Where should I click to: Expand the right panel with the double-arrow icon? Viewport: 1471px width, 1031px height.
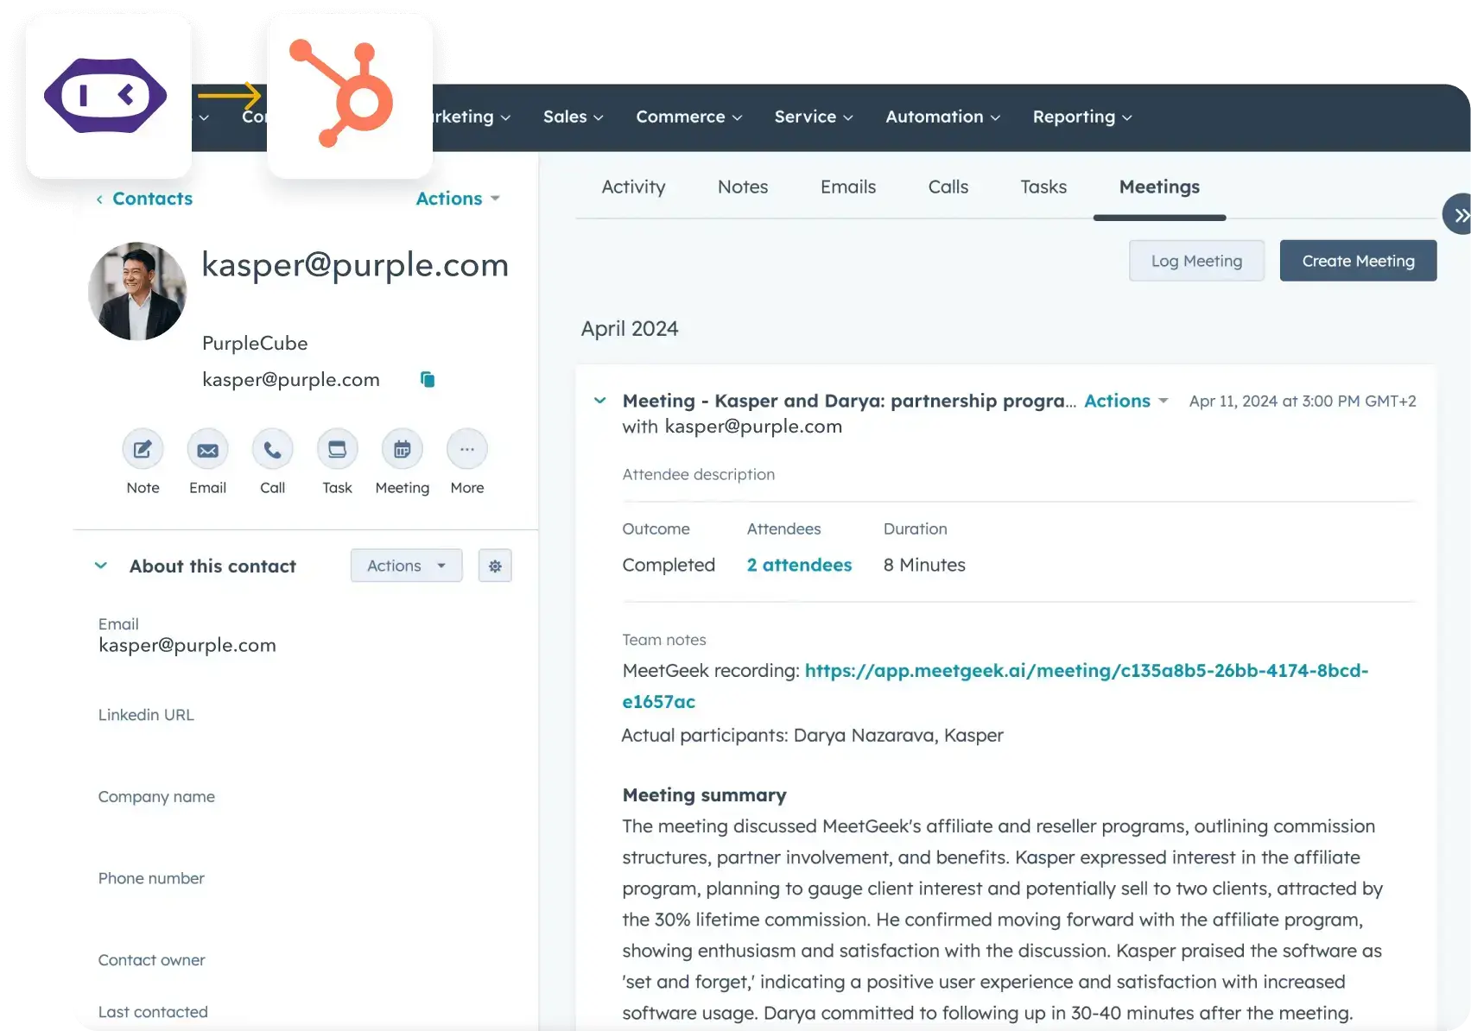click(x=1460, y=214)
